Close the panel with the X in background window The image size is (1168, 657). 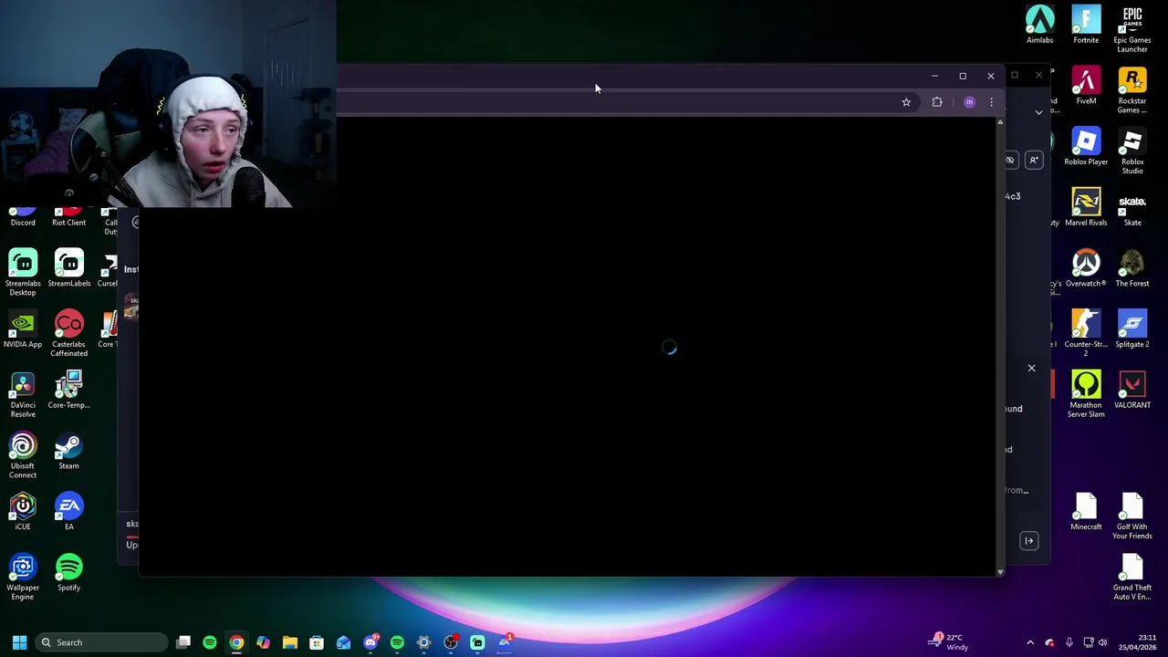(x=1031, y=368)
